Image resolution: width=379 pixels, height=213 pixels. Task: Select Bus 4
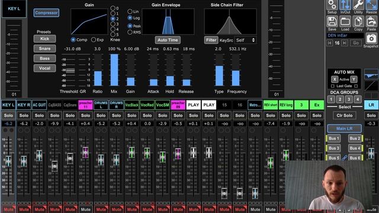(355, 149)
